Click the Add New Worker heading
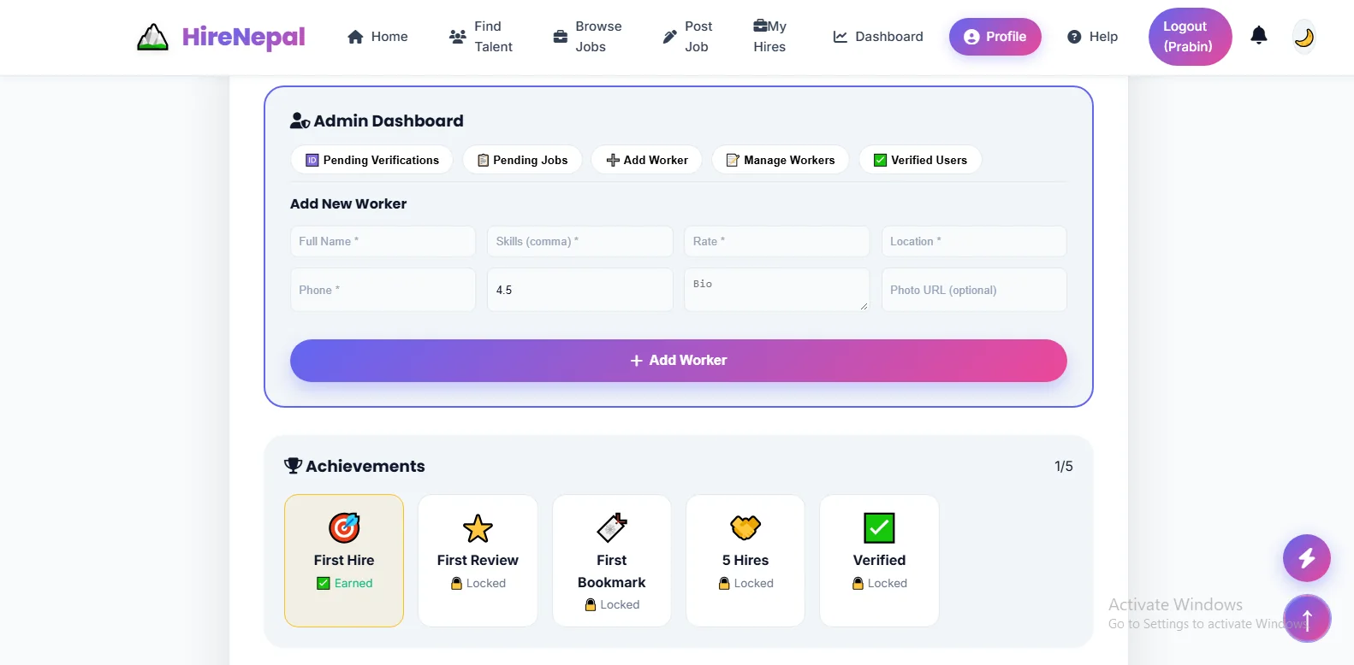 pyautogui.click(x=348, y=203)
